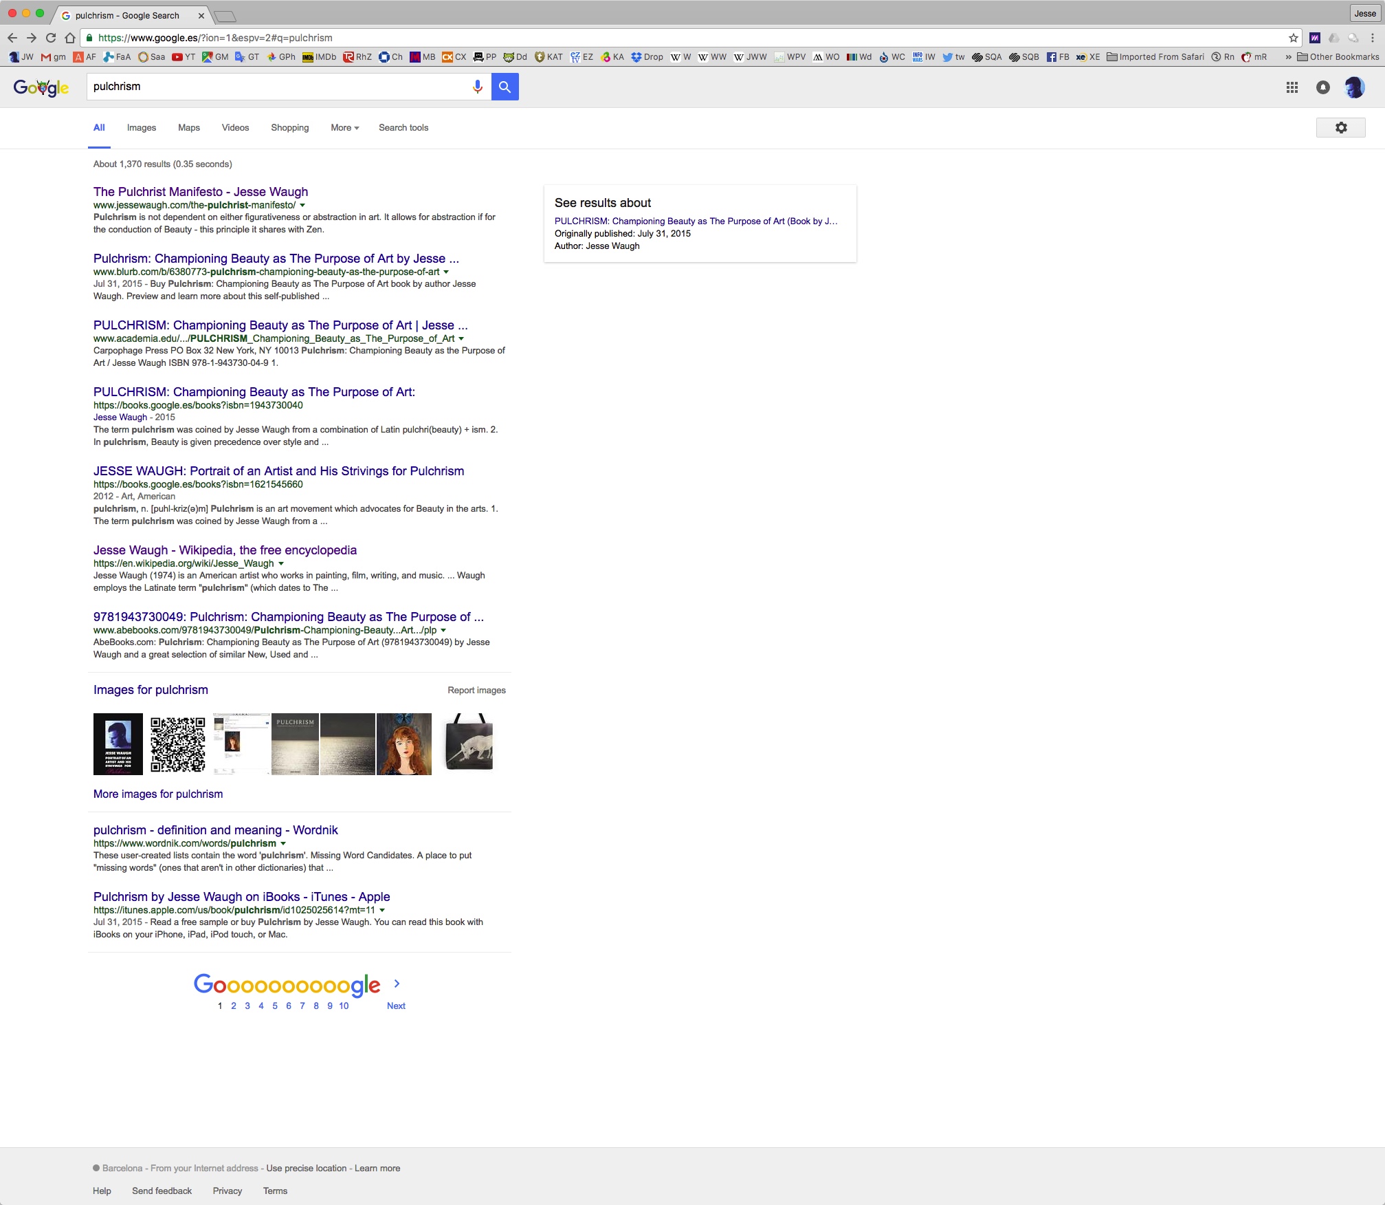1385x1205 pixels.
Task: Open the book link in See results about
Action: coord(696,221)
